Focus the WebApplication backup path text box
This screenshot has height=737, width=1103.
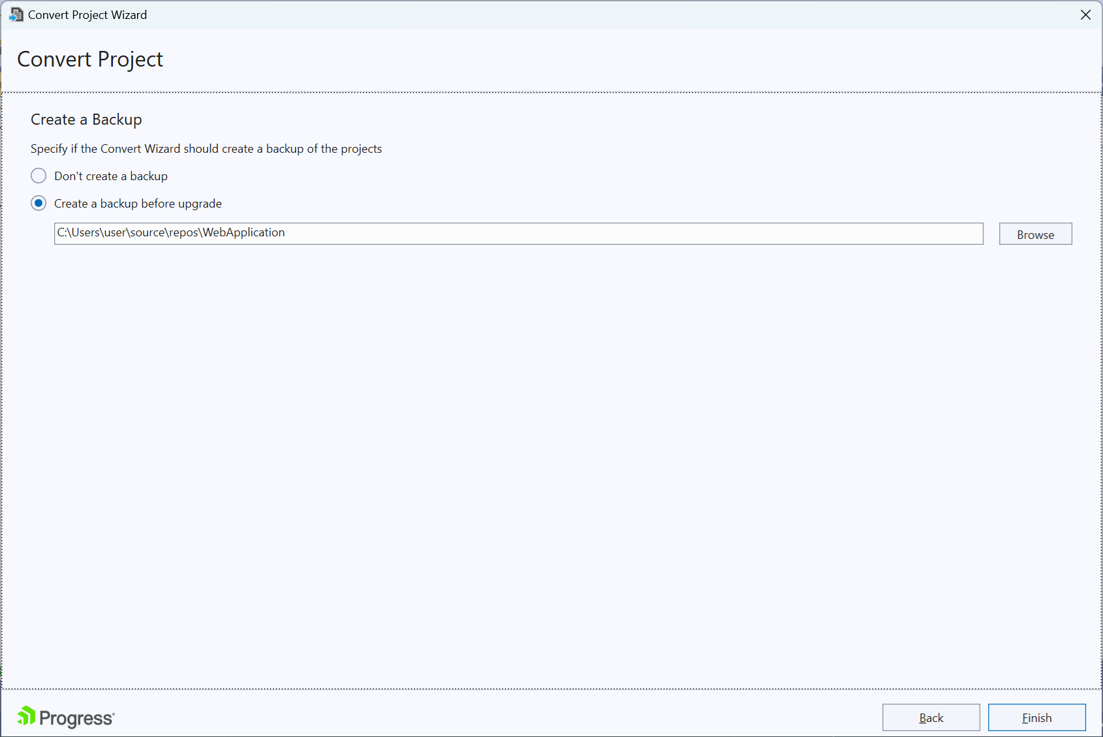(518, 233)
